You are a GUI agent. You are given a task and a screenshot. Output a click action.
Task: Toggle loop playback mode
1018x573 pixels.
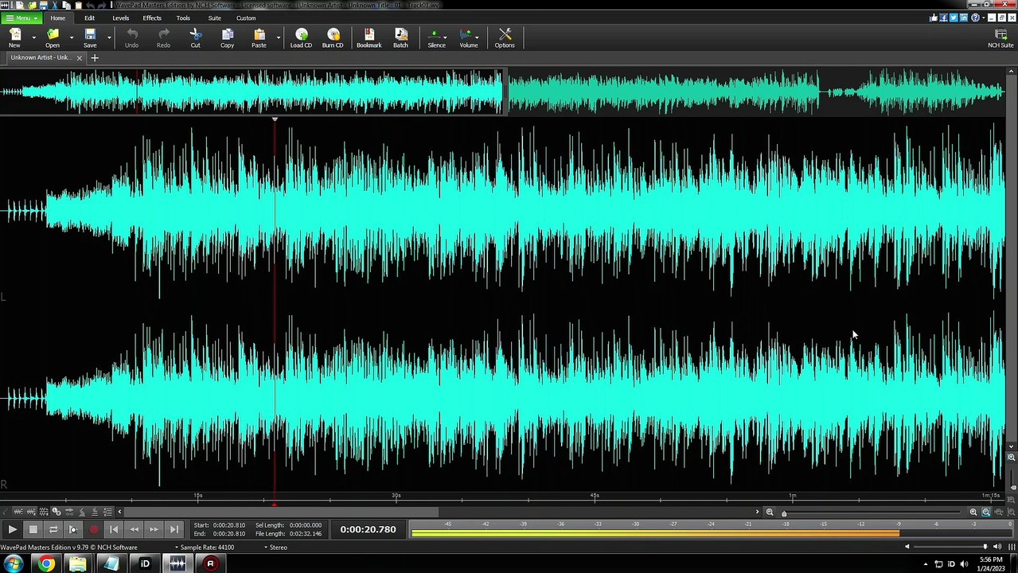coord(53,529)
